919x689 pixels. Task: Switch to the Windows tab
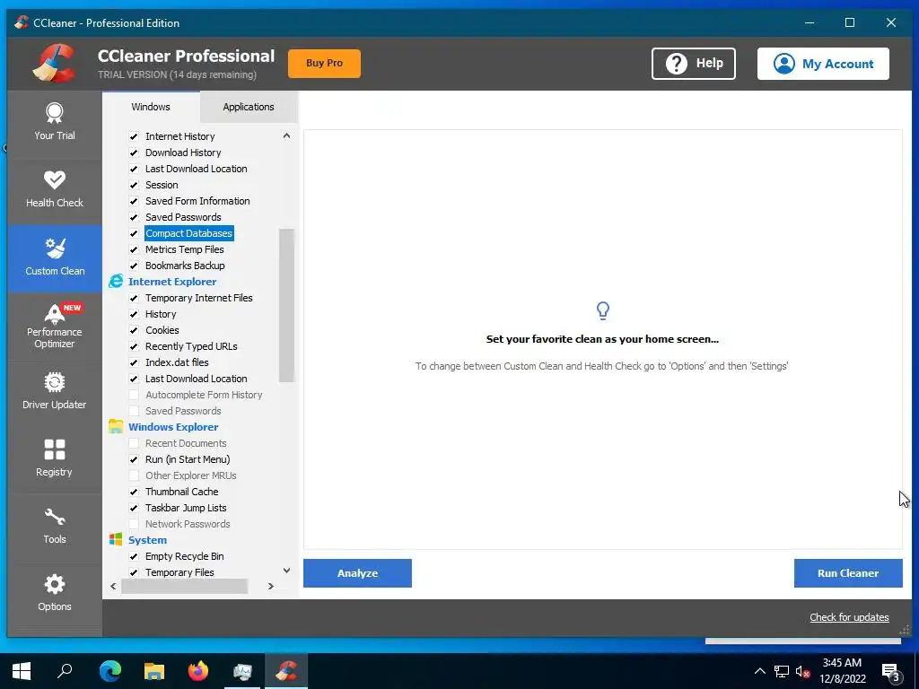tap(151, 107)
